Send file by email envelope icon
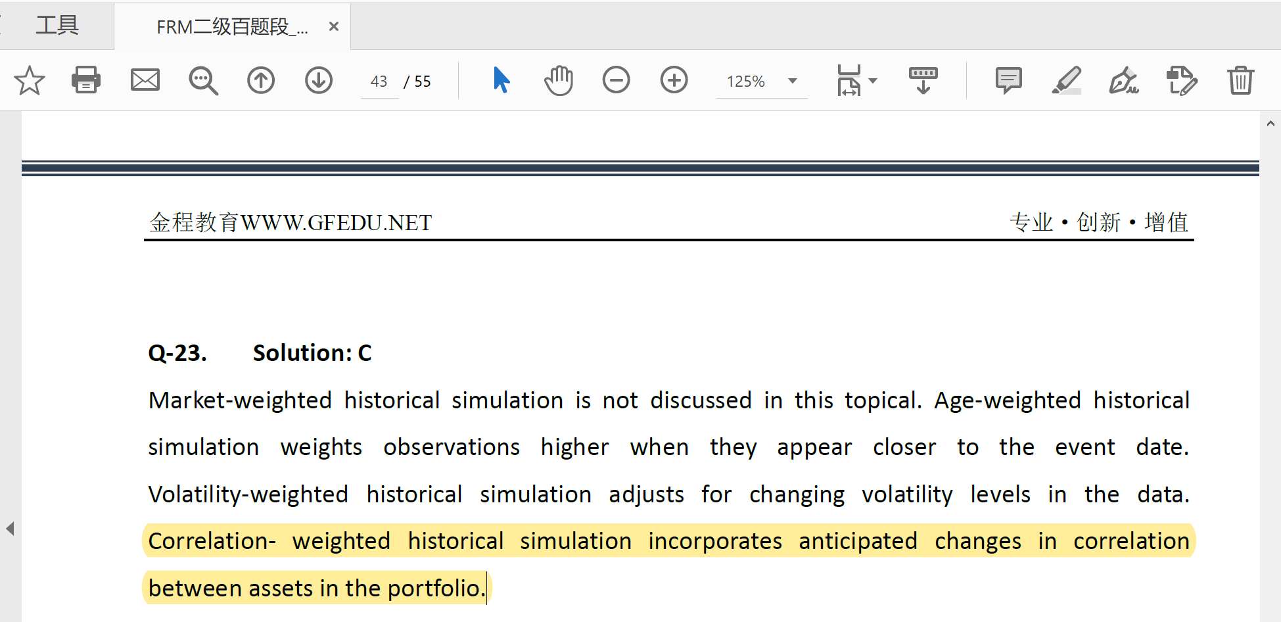The image size is (1281, 622). pyautogui.click(x=145, y=80)
